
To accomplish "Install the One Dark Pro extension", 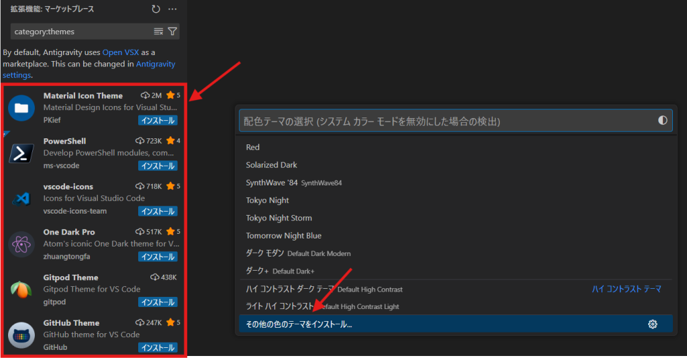I will (x=158, y=257).
